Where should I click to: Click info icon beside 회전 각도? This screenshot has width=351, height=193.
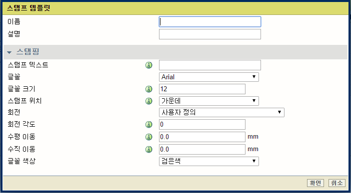click(149, 124)
